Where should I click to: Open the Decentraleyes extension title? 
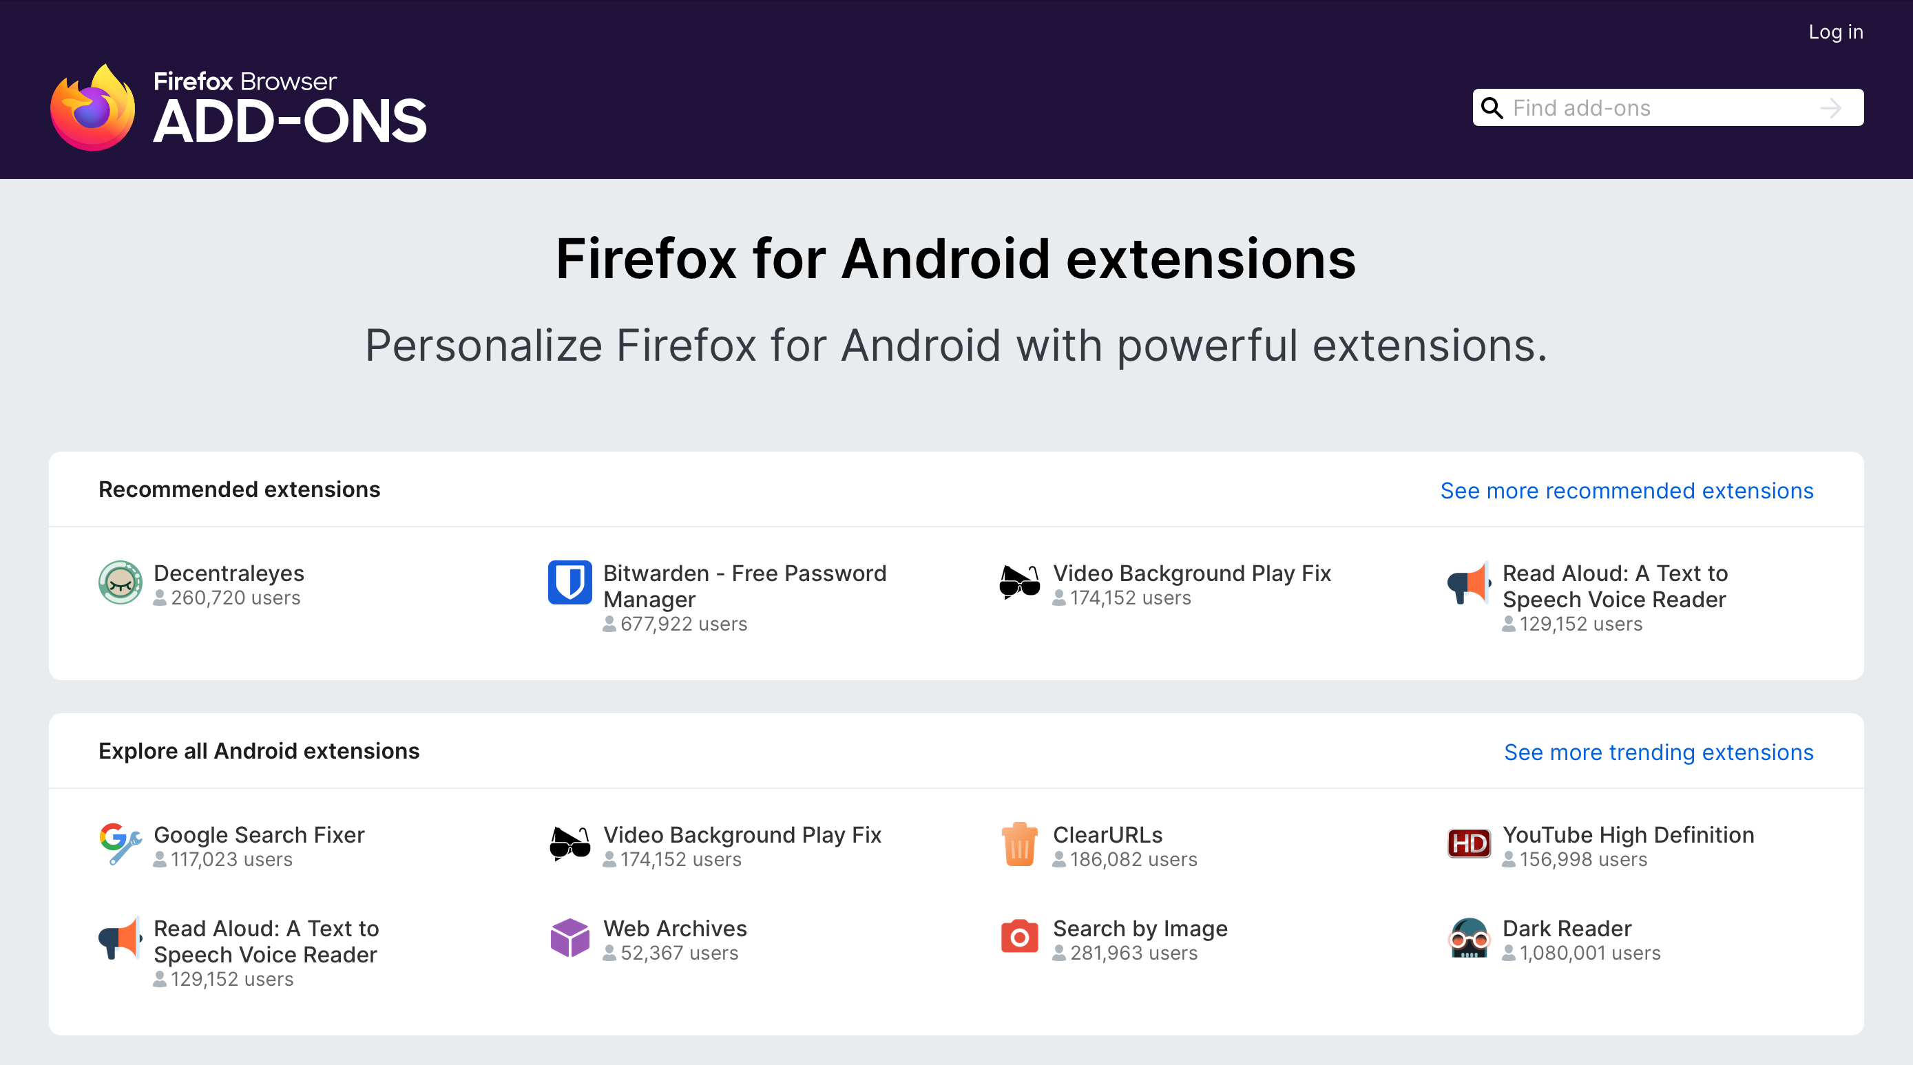[x=229, y=573]
